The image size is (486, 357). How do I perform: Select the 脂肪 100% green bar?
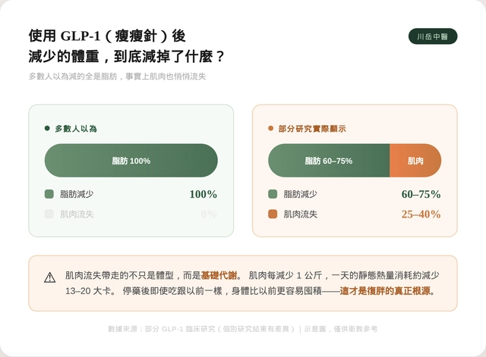pyautogui.click(x=131, y=161)
